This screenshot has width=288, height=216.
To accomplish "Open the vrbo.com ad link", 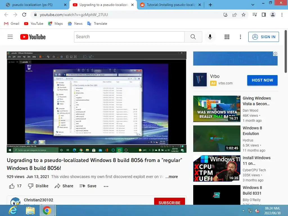I will click(225, 83).
